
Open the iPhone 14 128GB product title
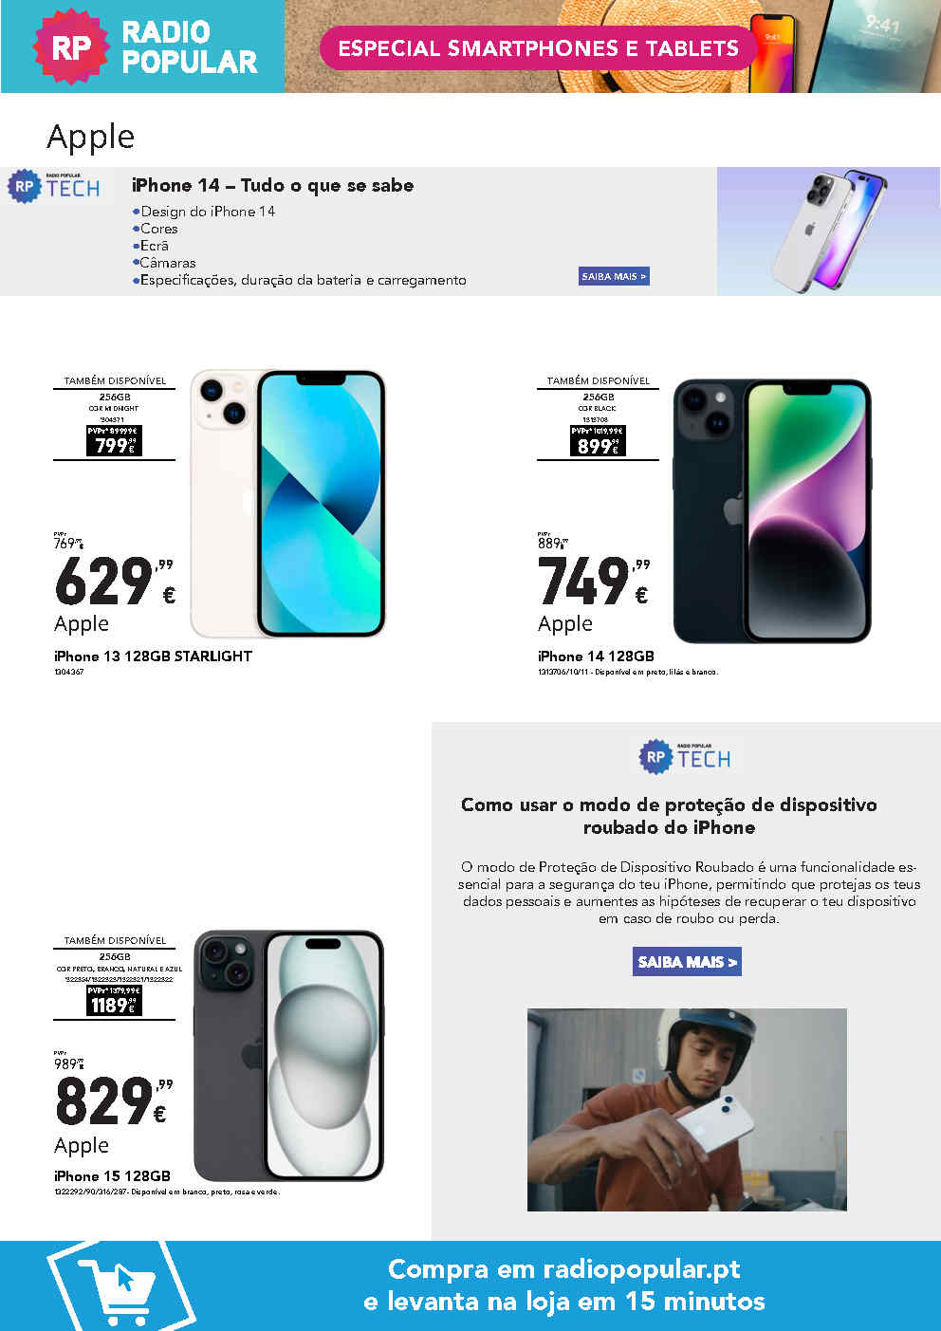(596, 656)
